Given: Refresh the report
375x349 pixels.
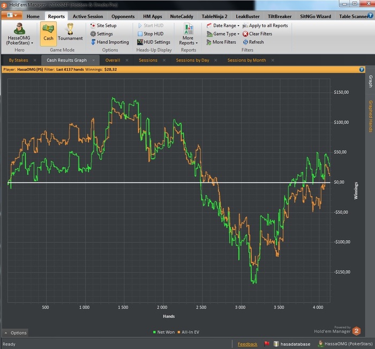Looking at the screenshot, I should point(253,42).
